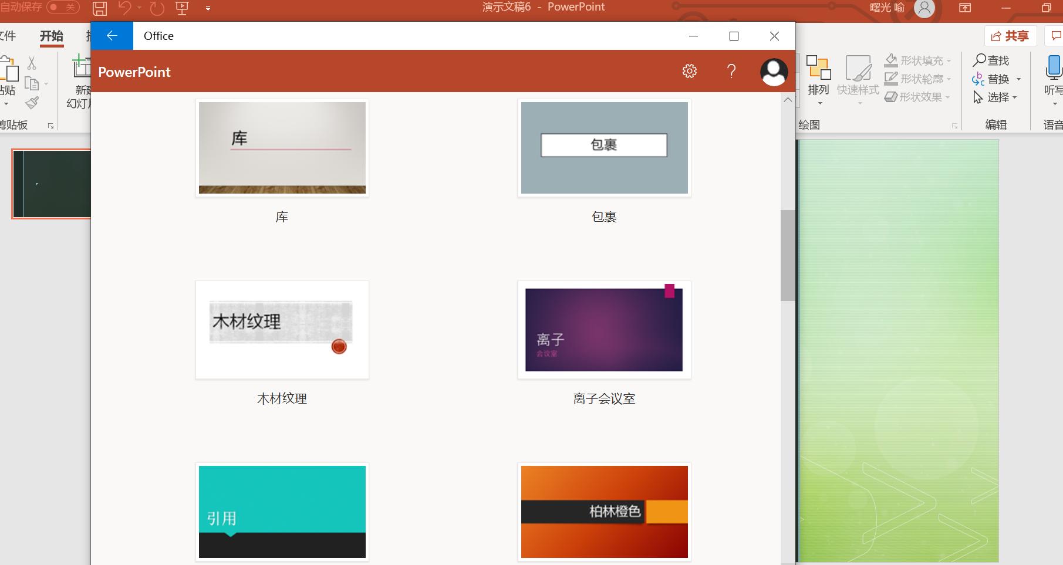Go back in the Office window
Image resolution: width=1063 pixels, height=565 pixels.
(112, 36)
